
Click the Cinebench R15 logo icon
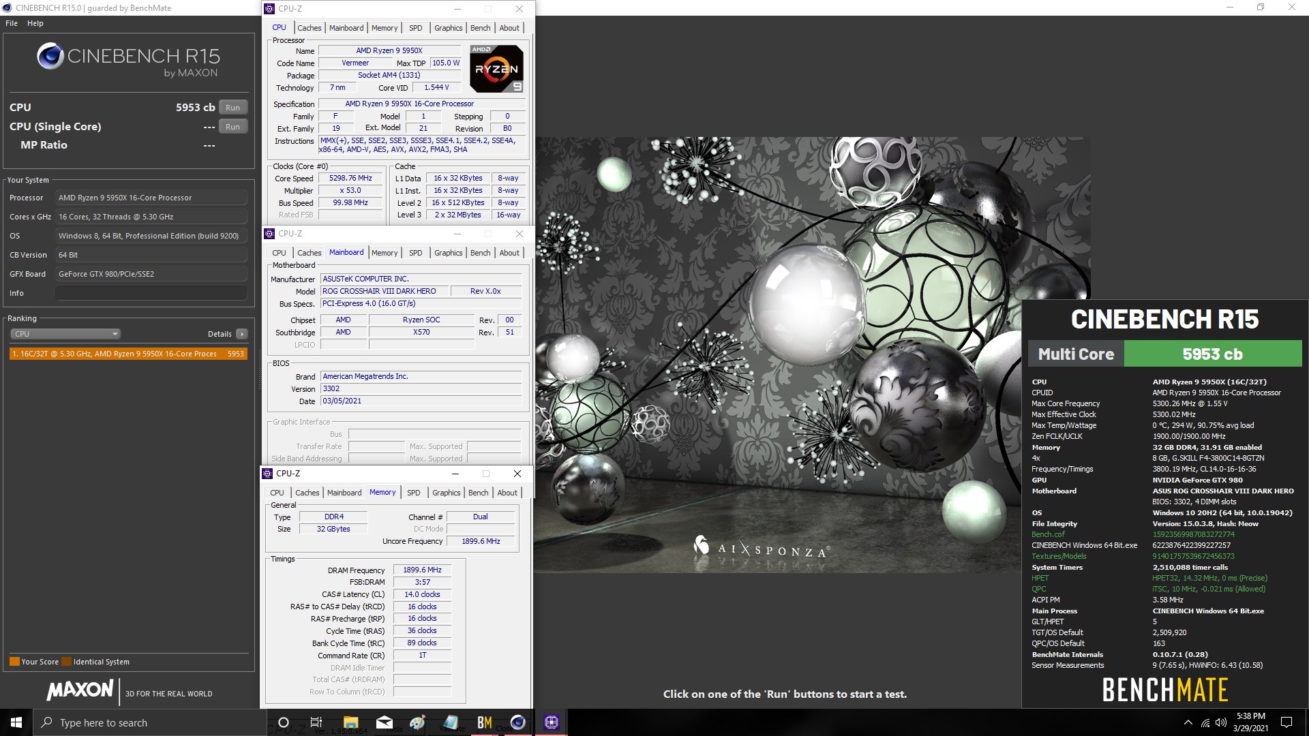pos(50,56)
